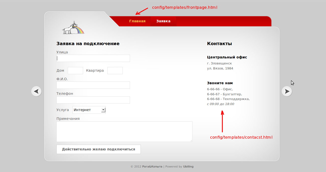Click inside the Примечания text area
The image size is (326, 172).
[x=124, y=132]
